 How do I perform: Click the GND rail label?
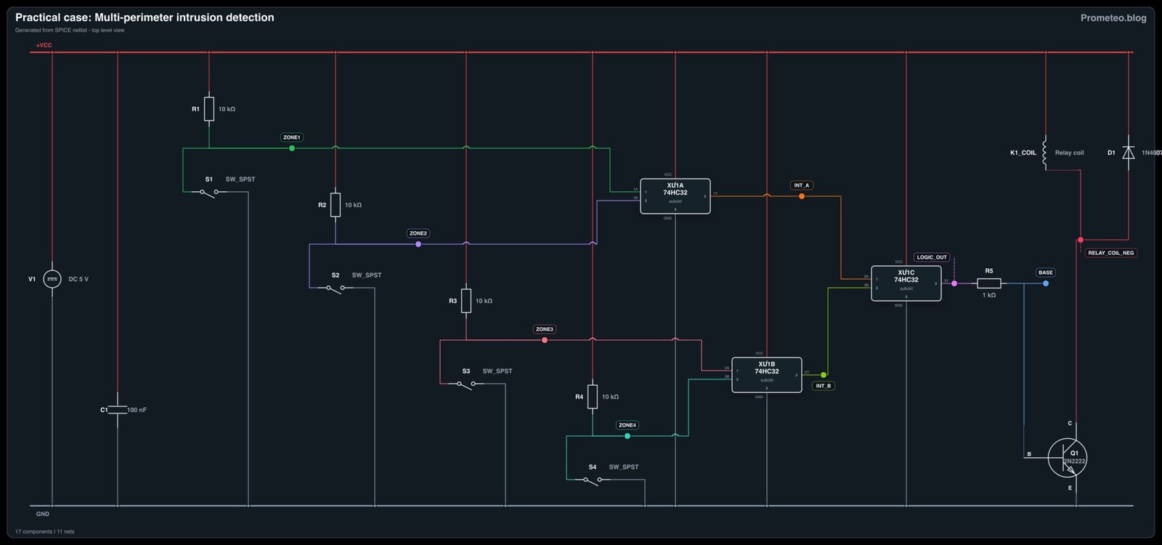tap(43, 514)
